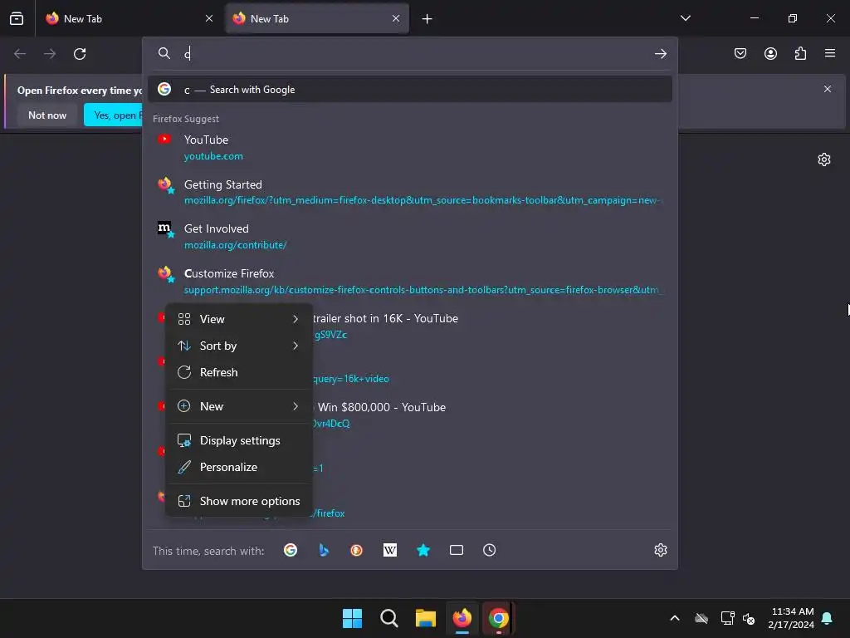Reload the current page

[80, 54]
